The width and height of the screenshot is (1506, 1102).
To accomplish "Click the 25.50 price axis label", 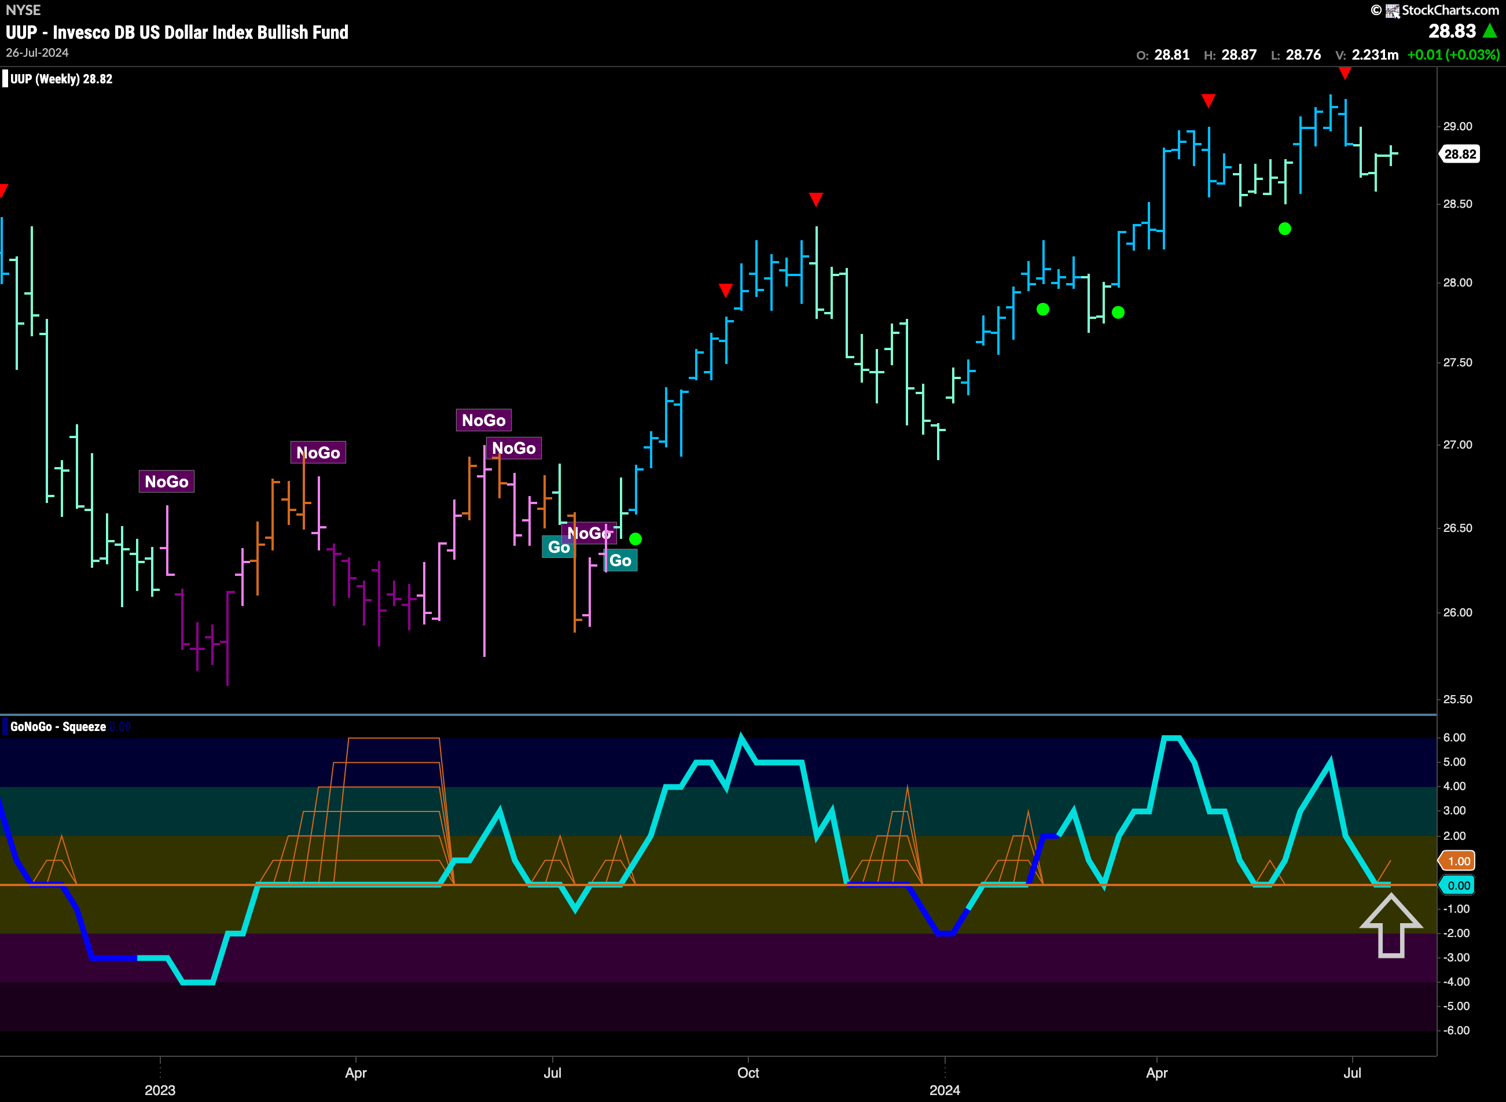I will click(1457, 699).
